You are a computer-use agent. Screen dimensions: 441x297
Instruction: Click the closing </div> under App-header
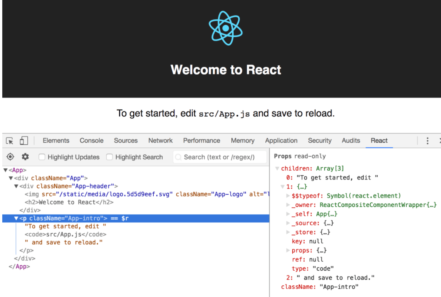coord(136,210)
